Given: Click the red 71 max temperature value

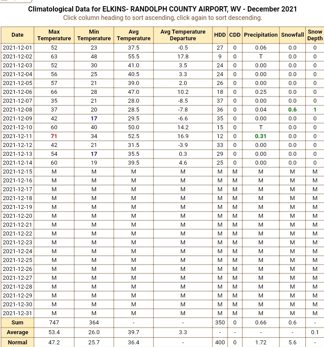Looking at the screenshot, I should pyautogui.click(x=54, y=136).
